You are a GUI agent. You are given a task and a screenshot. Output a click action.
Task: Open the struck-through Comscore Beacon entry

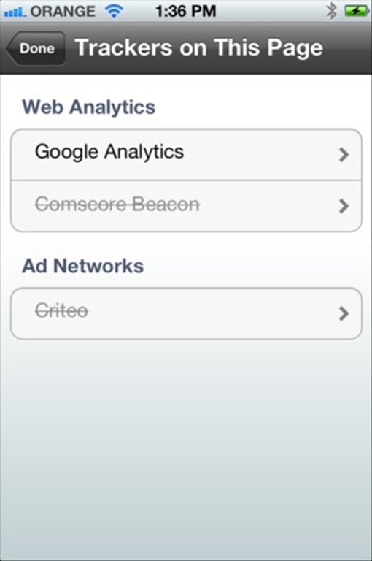tap(186, 206)
